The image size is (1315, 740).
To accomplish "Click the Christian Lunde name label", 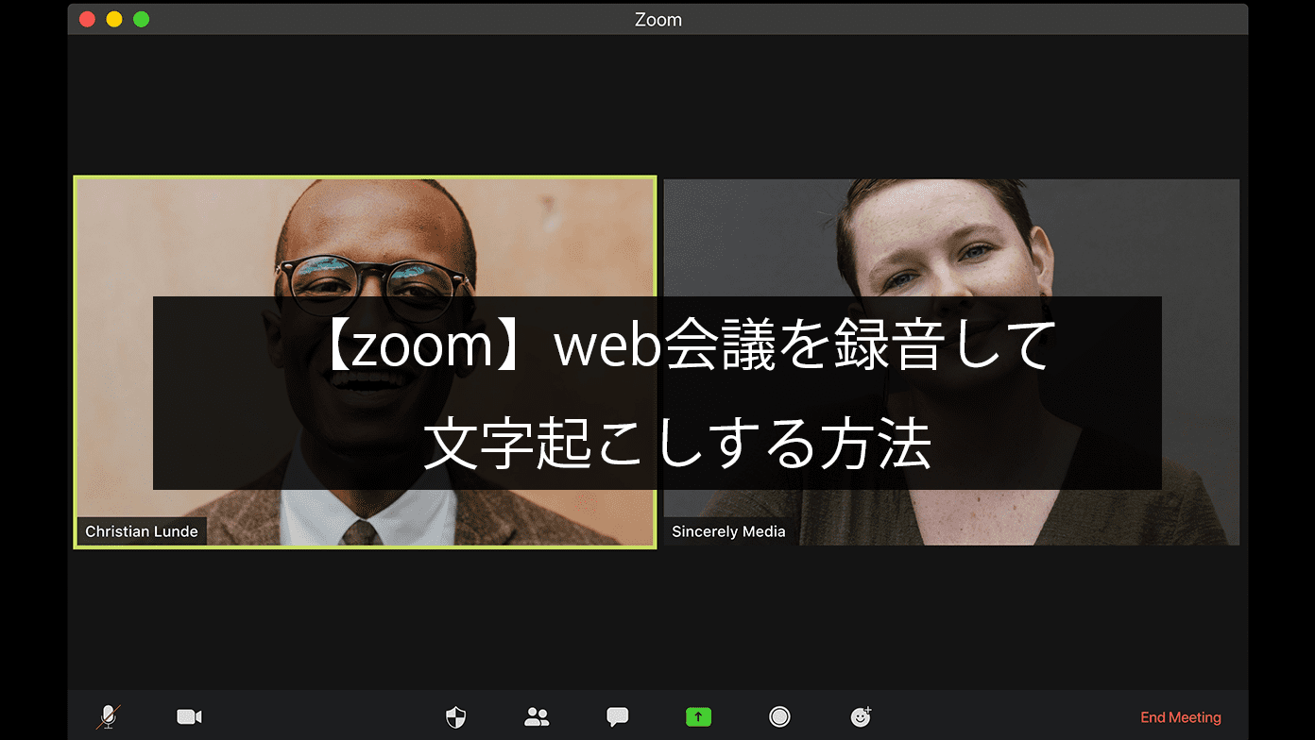I will (x=142, y=531).
